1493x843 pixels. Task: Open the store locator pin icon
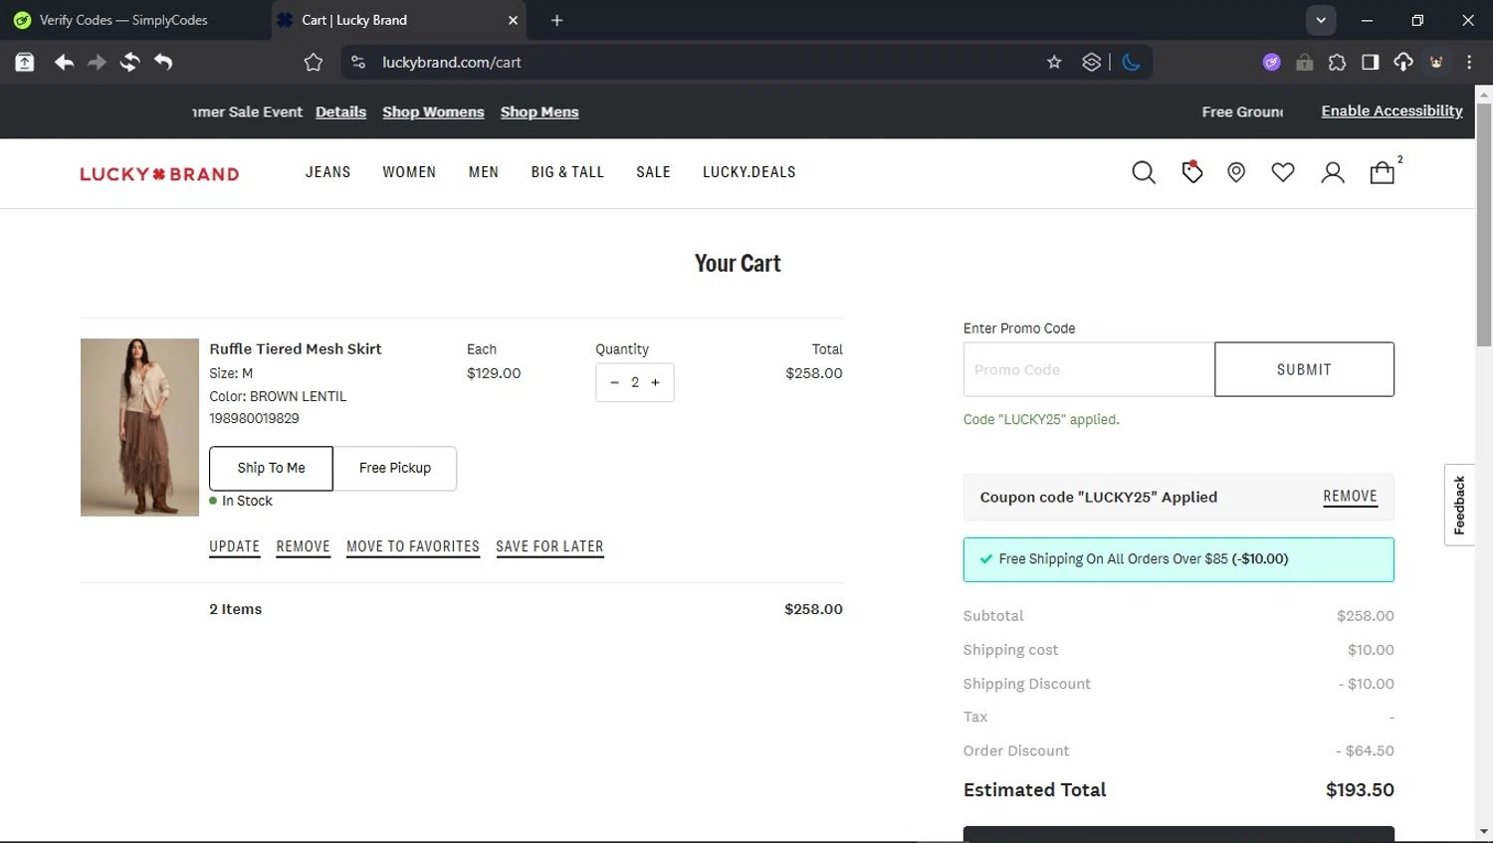pyautogui.click(x=1236, y=173)
